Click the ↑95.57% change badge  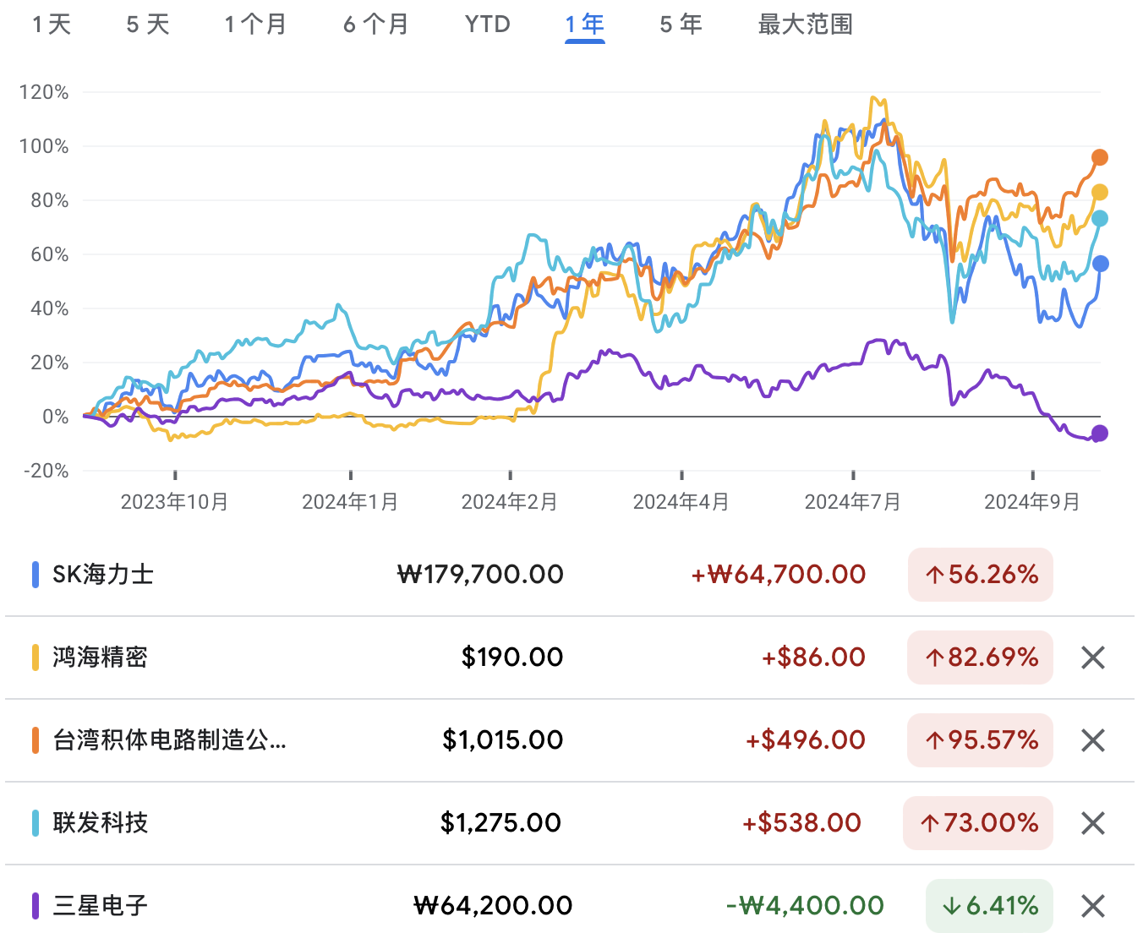981,740
